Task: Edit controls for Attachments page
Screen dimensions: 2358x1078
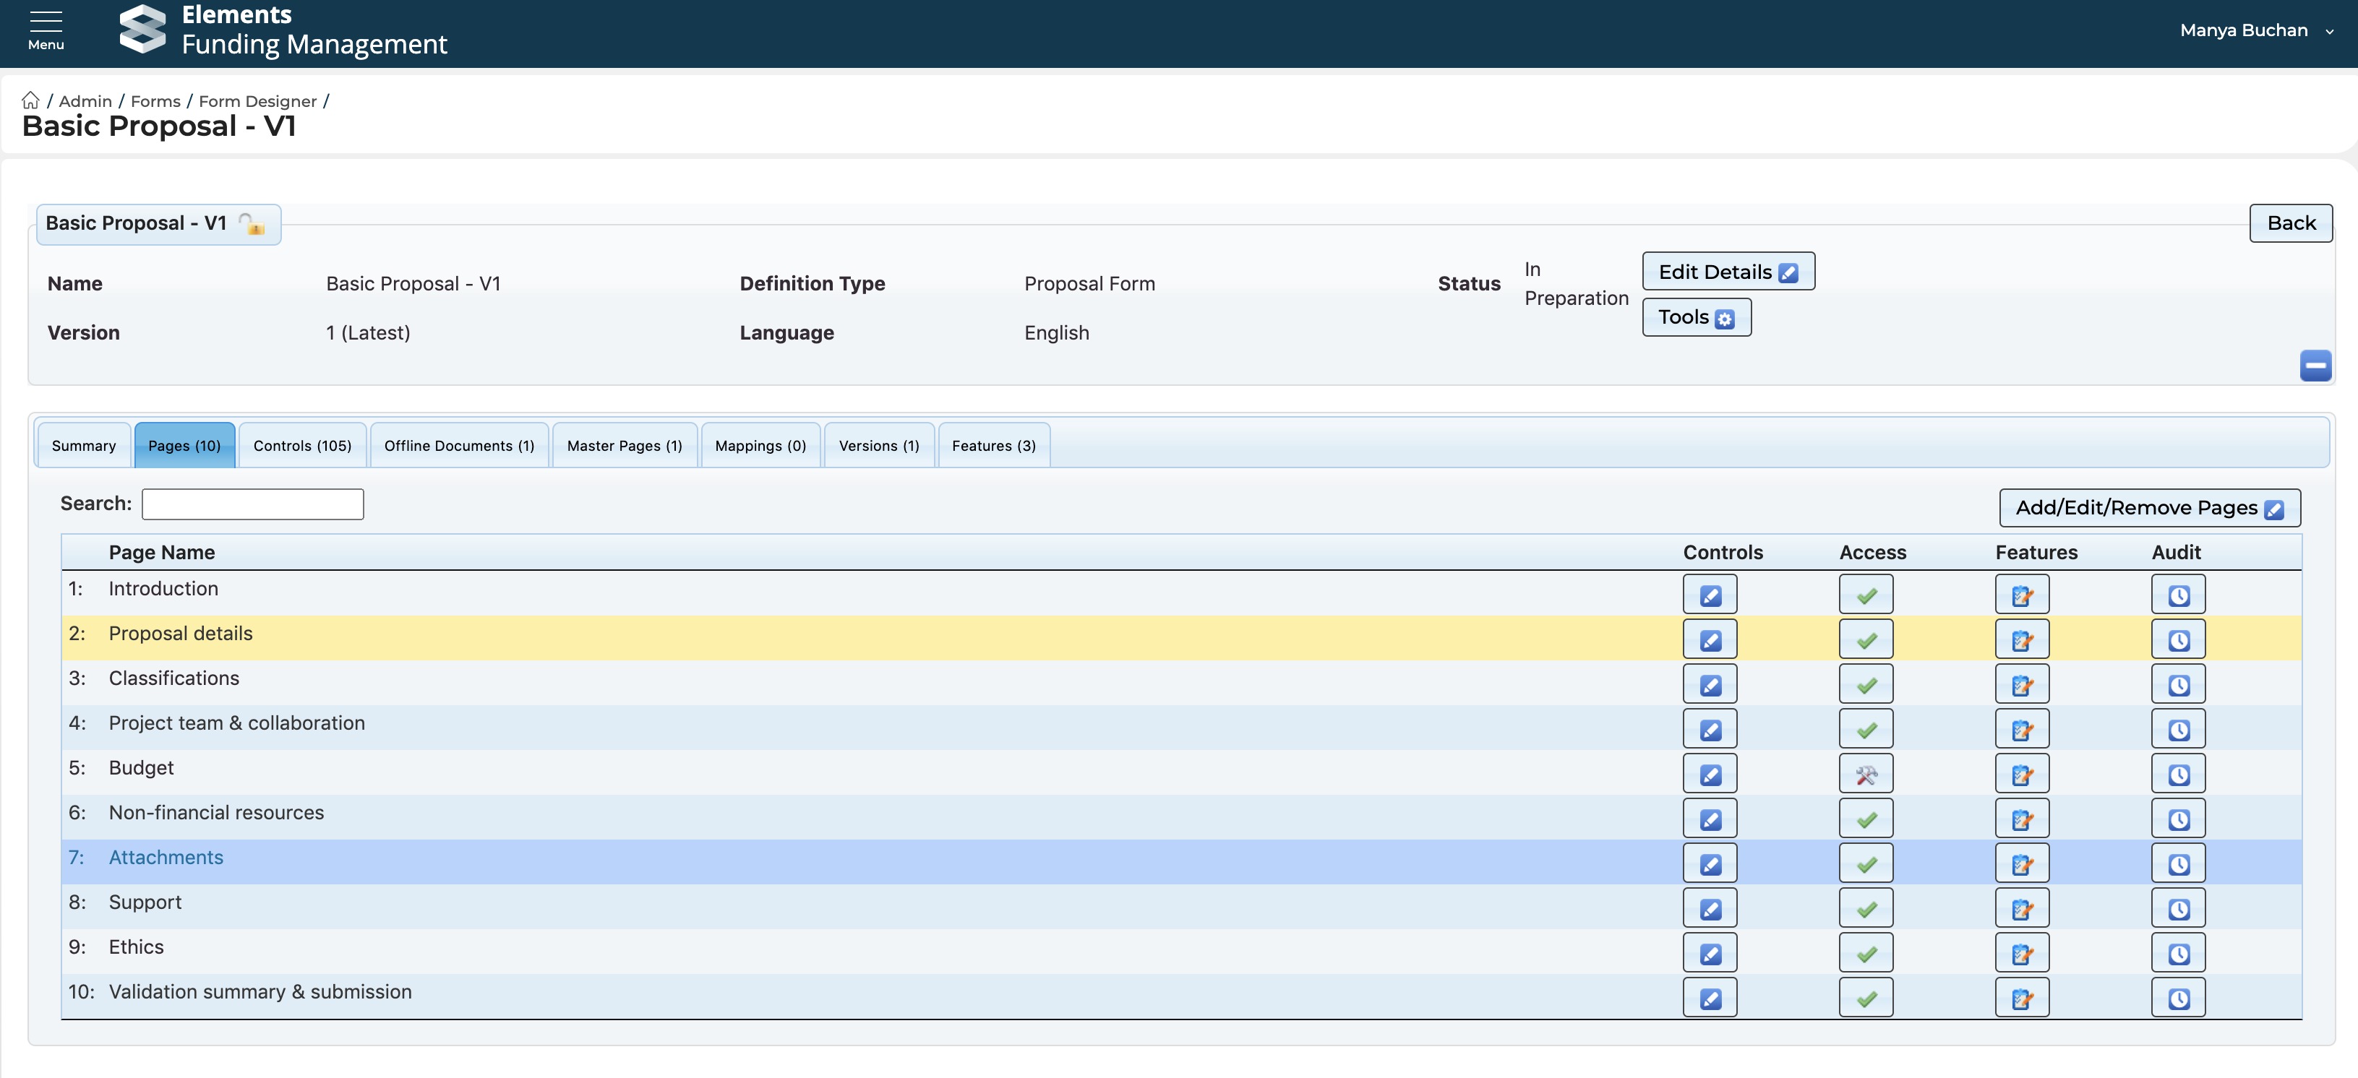Action: click(1709, 864)
